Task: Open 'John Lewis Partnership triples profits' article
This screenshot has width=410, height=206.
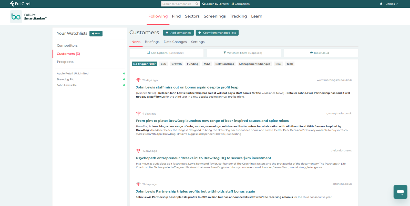Action: click(196, 191)
